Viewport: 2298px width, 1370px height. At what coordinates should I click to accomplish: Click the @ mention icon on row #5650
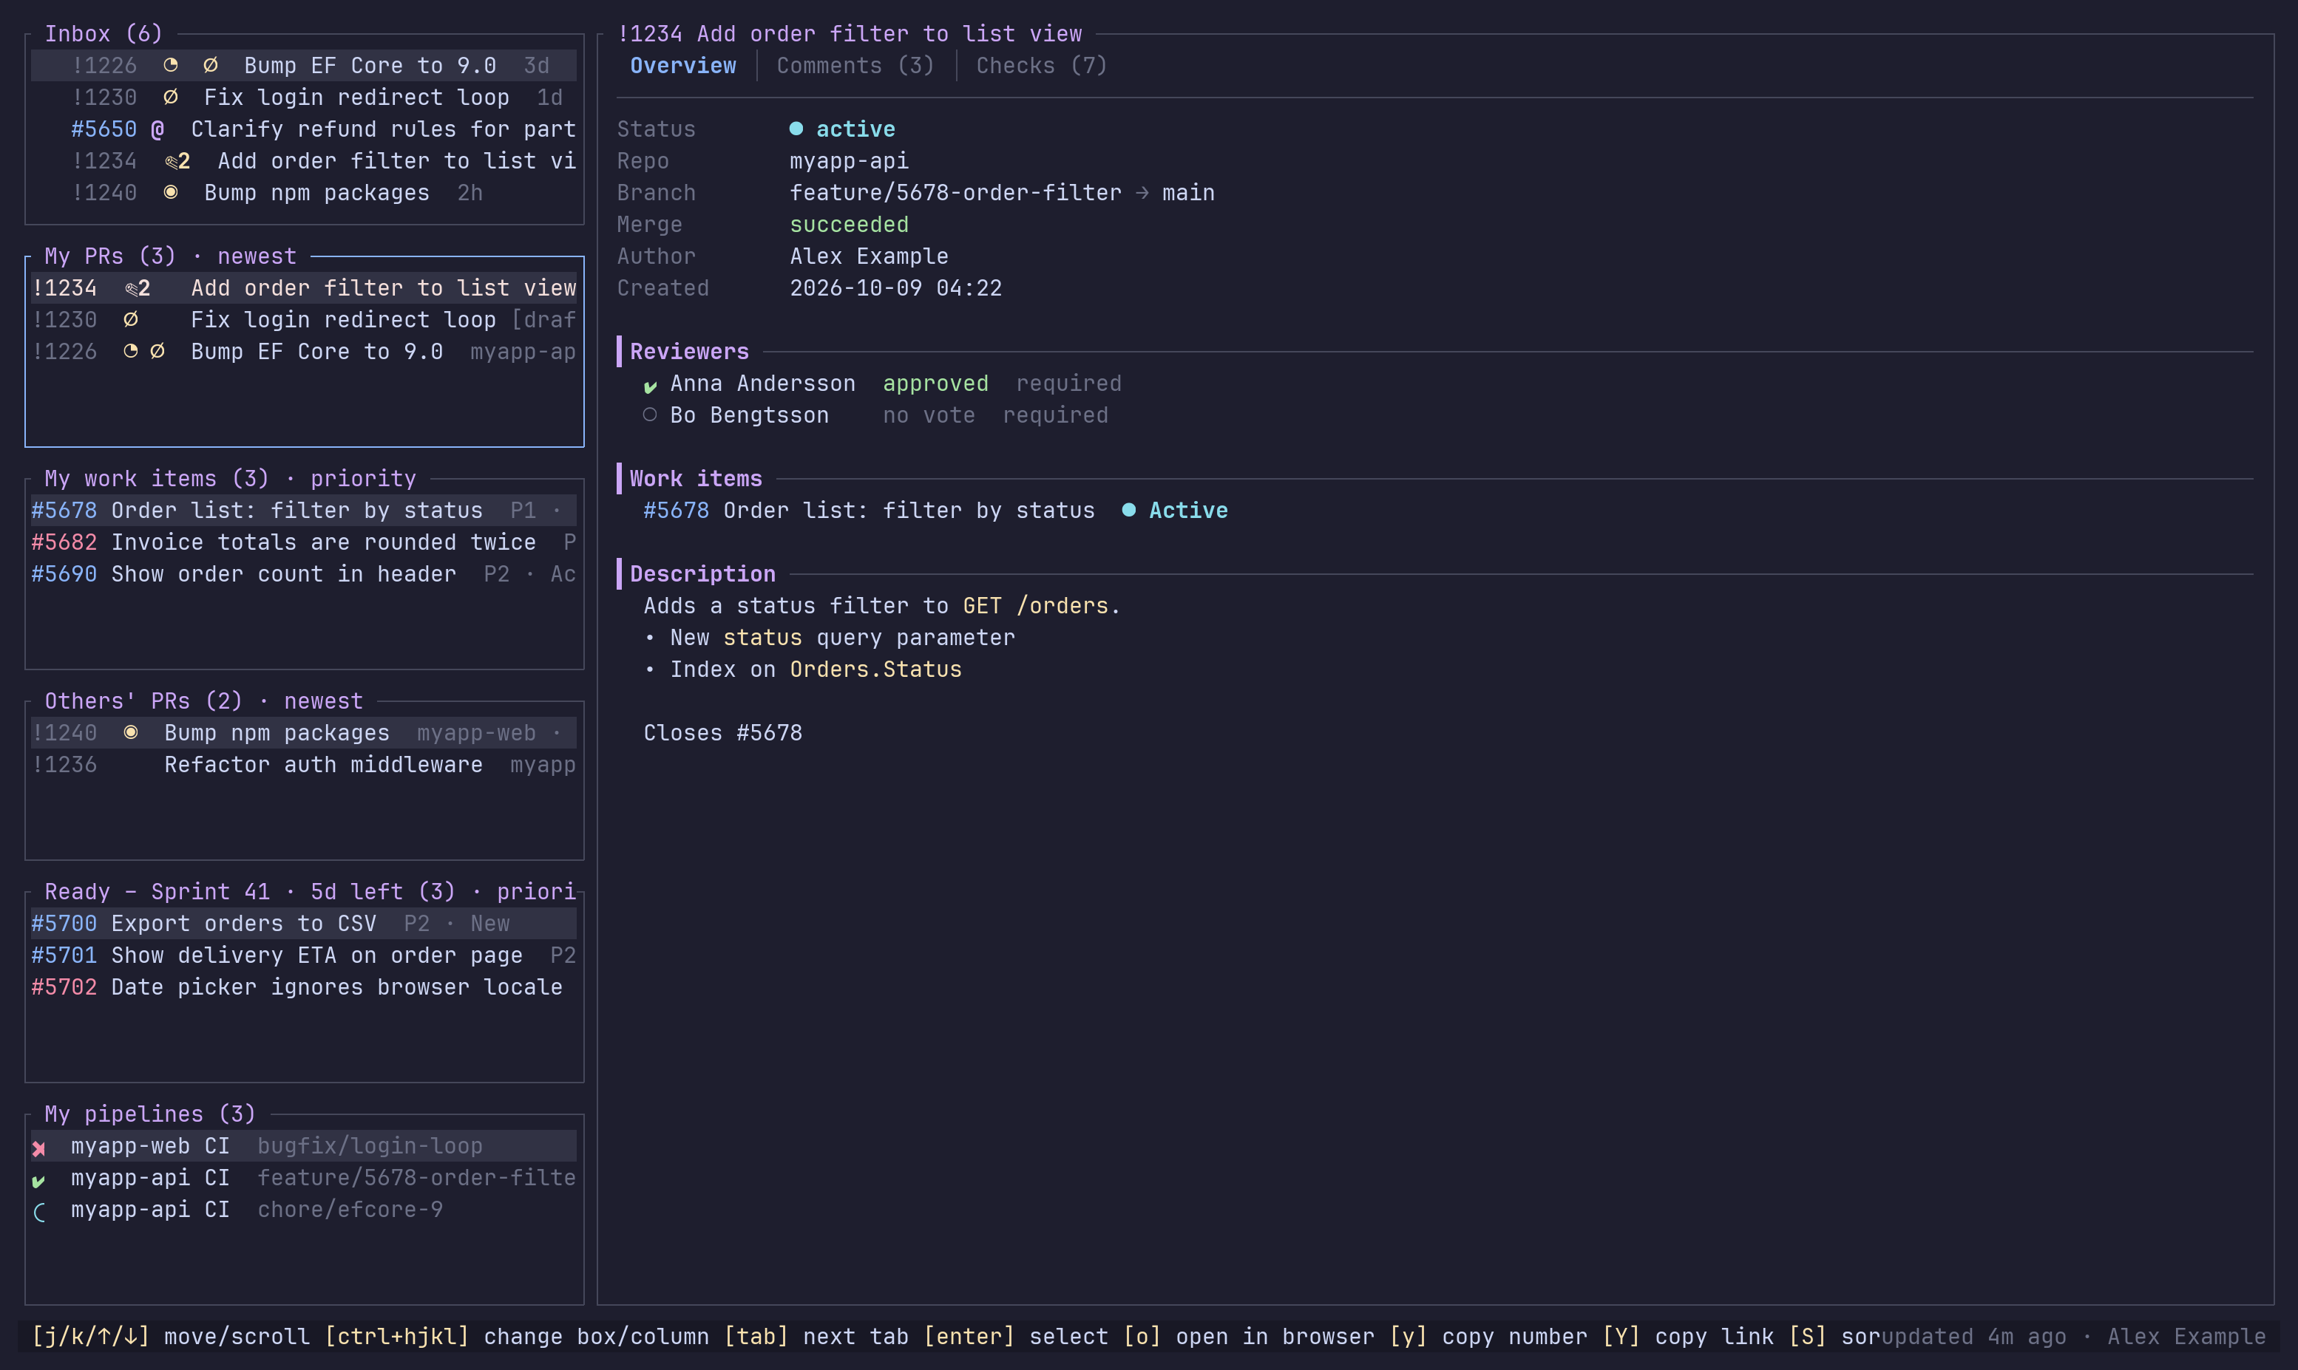(x=158, y=129)
